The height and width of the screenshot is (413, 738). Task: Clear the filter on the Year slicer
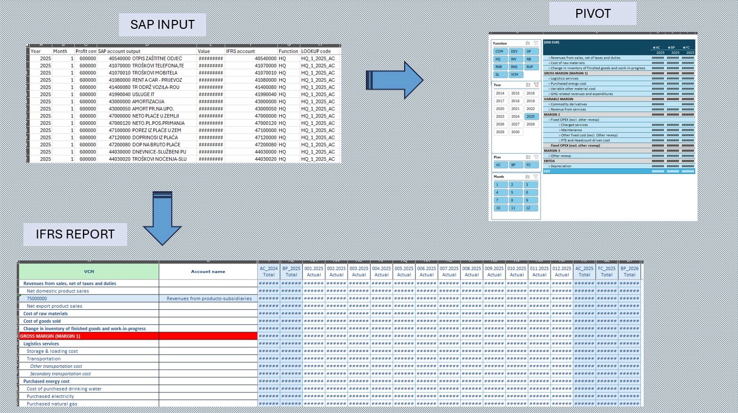[x=536, y=84]
